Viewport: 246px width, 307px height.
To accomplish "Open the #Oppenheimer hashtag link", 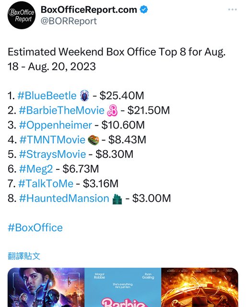I will pos(55,125).
